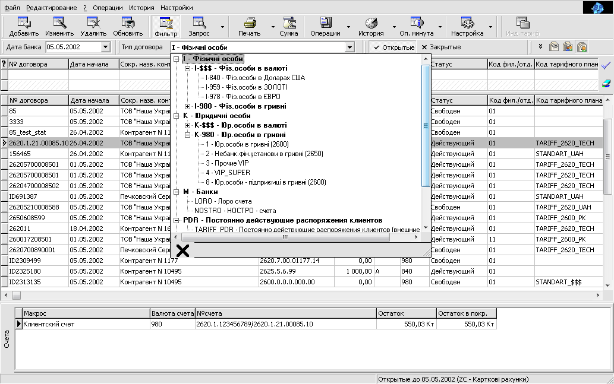Collapse the PDR tree node
The width and height of the screenshot is (614, 384).
point(177,220)
